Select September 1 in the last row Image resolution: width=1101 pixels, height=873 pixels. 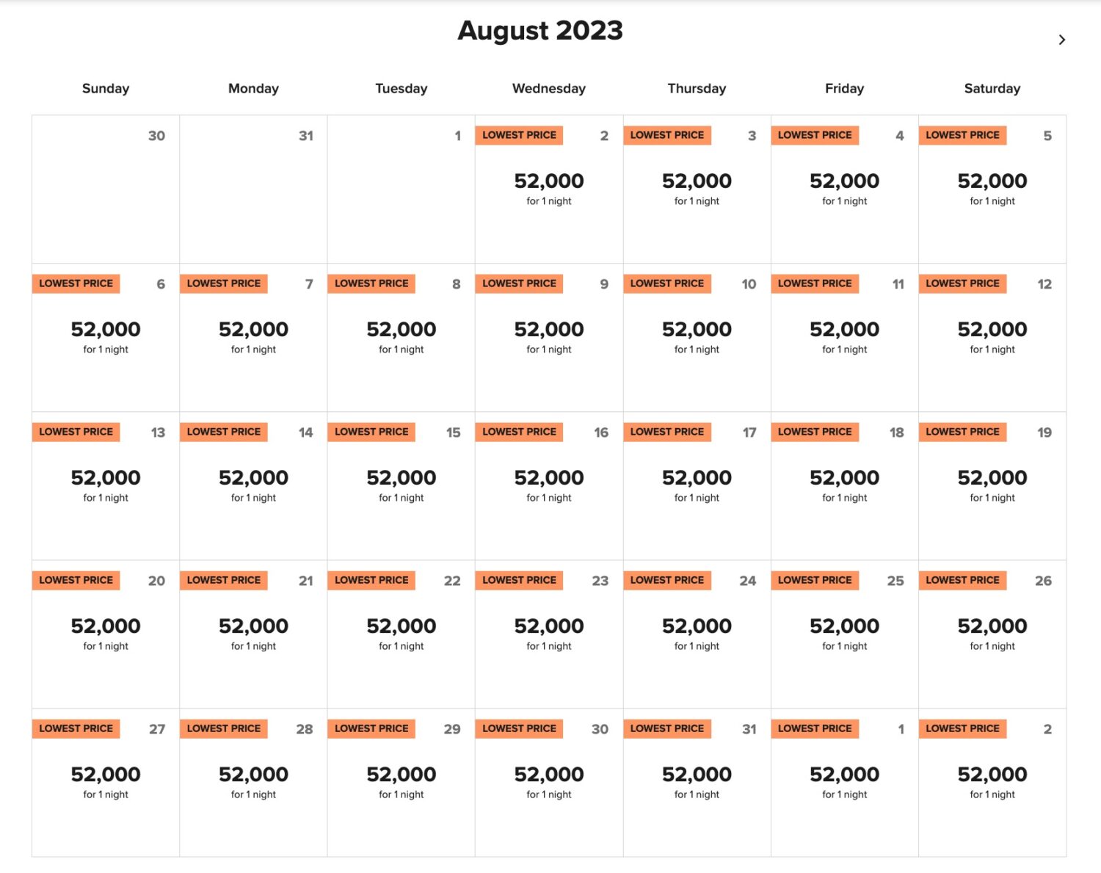[844, 782]
